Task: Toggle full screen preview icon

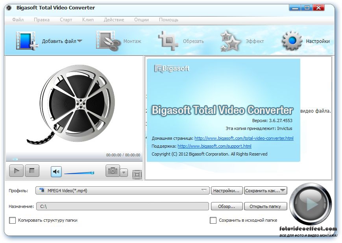Action: point(137,174)
